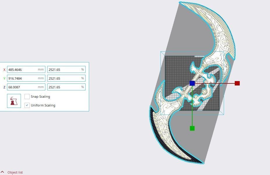Click the Y scale percentage field
The image size is (270, 175).
click(66, 78)
